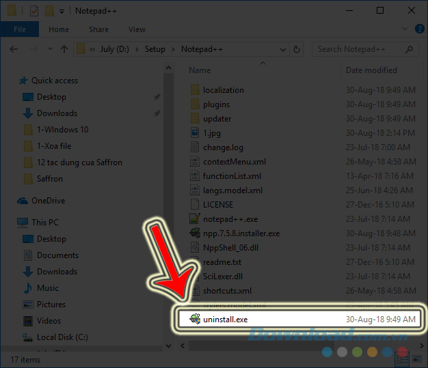
Task: Go back with the left arrow
Action: point(14,49)
